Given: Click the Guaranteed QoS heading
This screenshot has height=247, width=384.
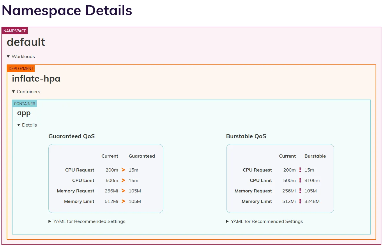Looking at the screenshot, I should [71, 136].
